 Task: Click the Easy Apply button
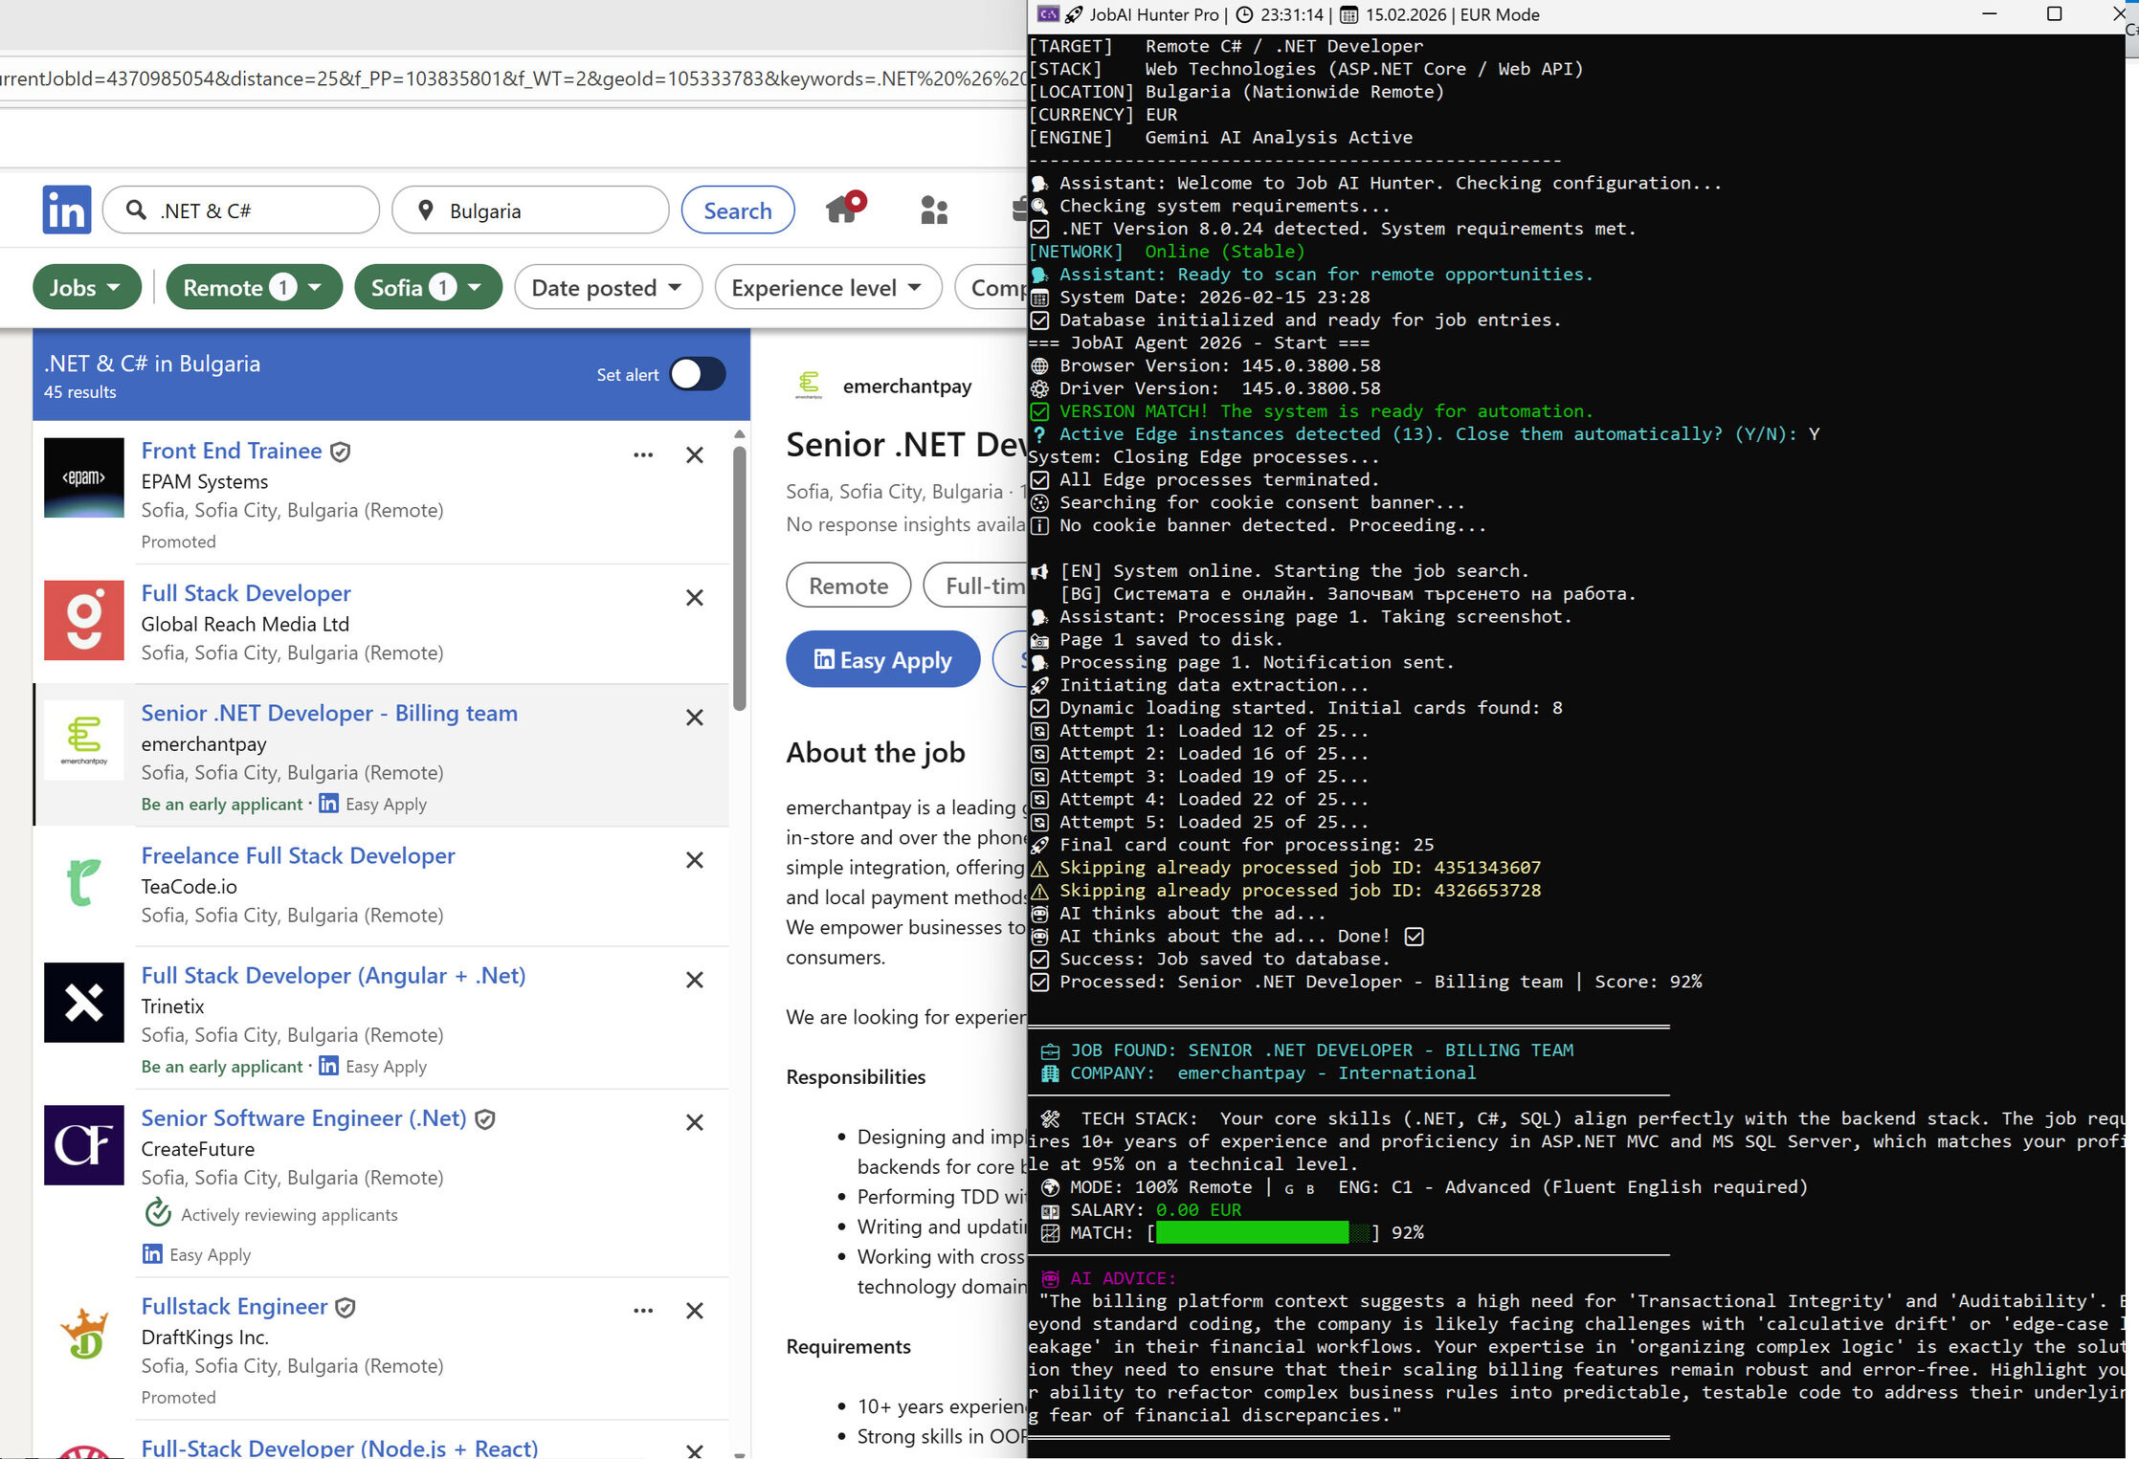click(882, 659)
